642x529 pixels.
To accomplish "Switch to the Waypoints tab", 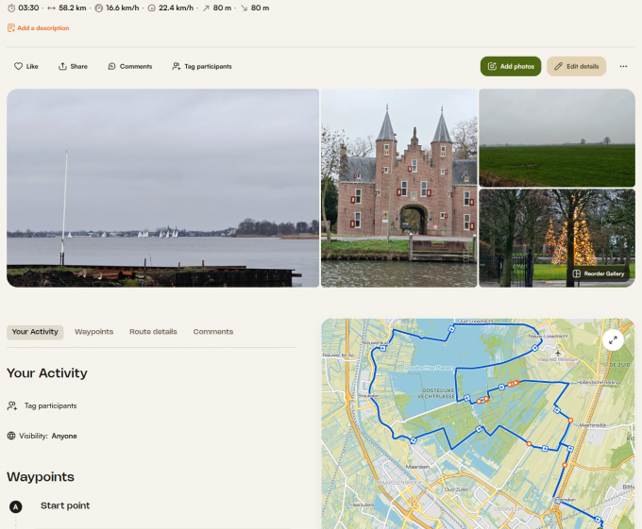I will 93,332.
